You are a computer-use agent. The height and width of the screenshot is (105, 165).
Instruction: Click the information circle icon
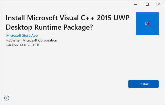click(7, 98)
